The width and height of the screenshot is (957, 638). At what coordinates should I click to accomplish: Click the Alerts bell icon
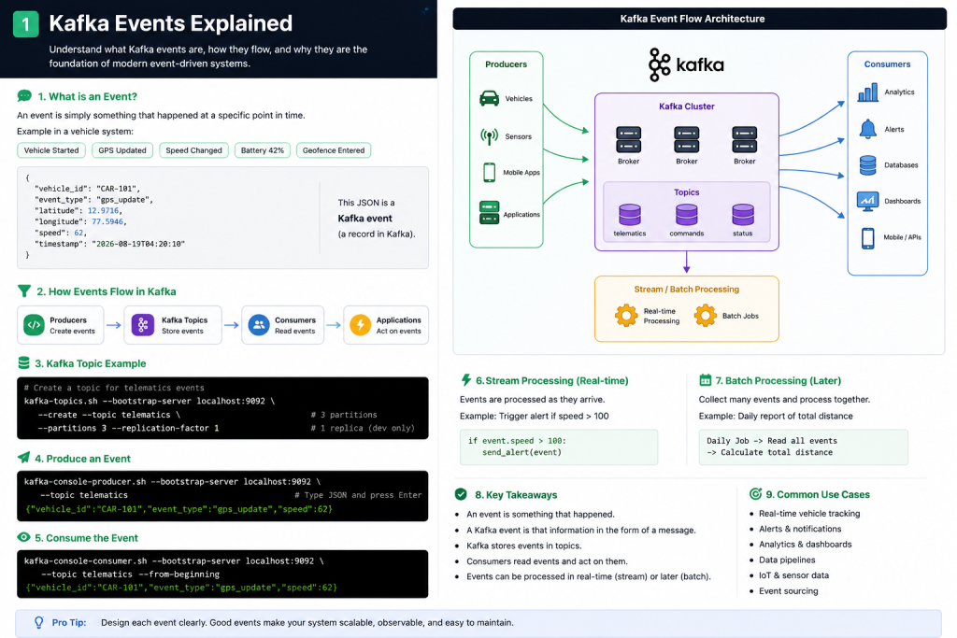coord(867,129)
